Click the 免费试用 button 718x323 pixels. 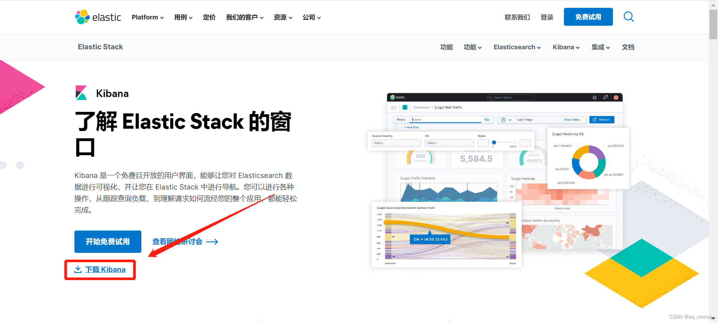click(x=588, y=17)
